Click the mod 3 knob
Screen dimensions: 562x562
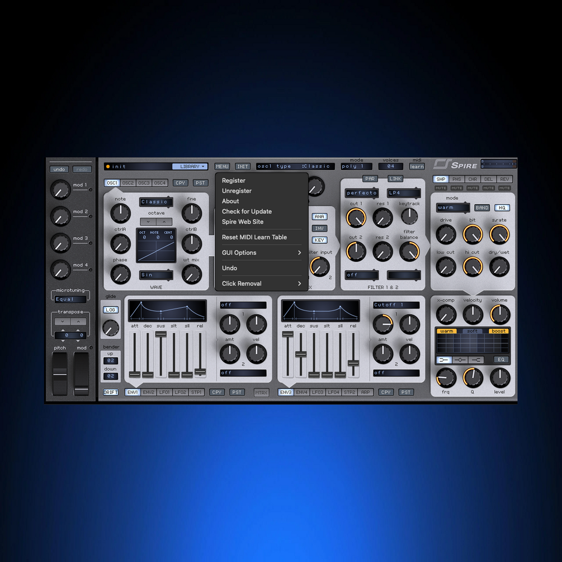tap(60, 243)
